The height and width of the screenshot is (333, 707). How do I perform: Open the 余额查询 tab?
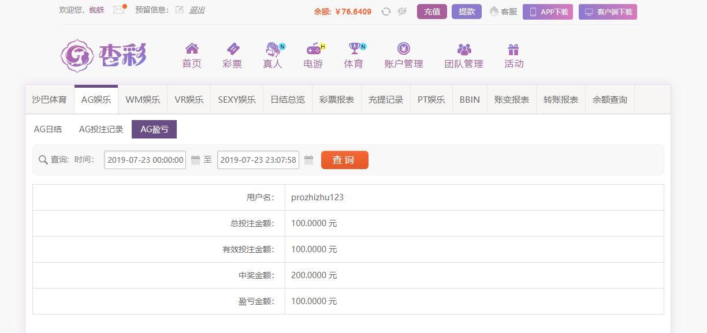[610, 99]
